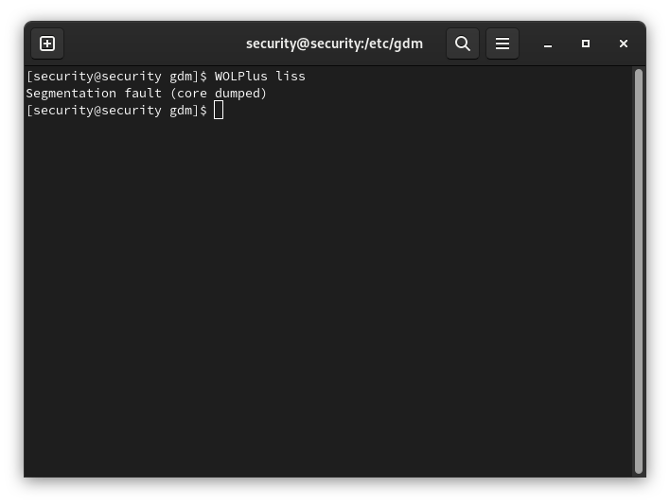Click the (core dumped) text

coord(219,93)
